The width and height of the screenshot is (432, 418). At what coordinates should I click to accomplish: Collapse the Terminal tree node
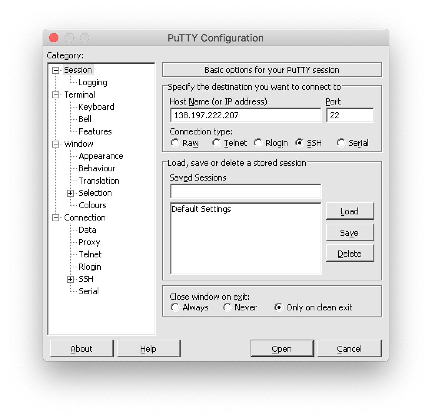click(56, 95)
